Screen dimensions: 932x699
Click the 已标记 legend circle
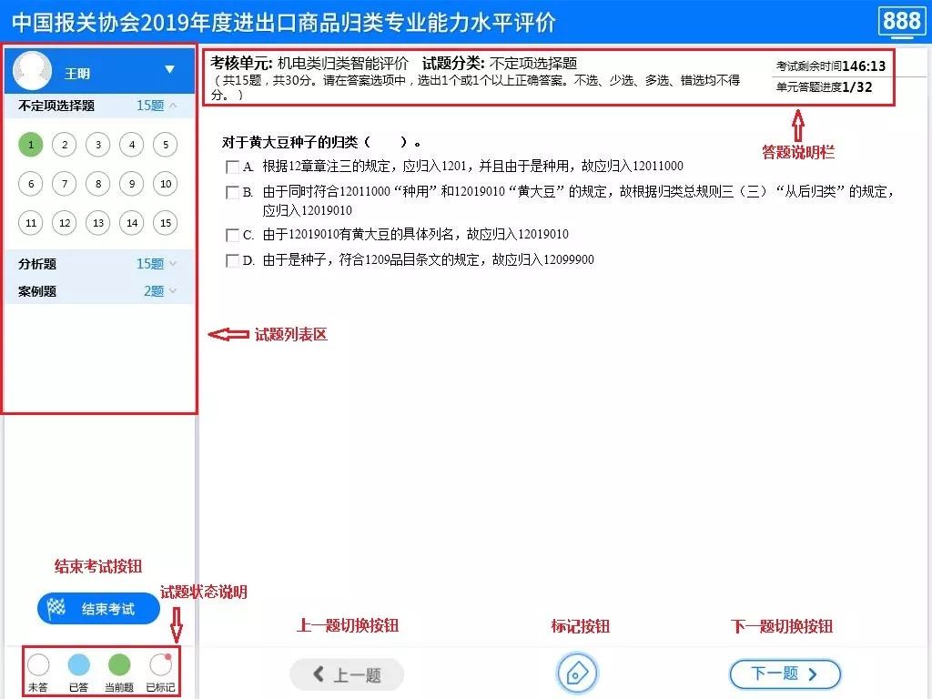(160, 664)
